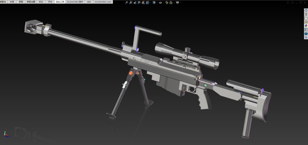Viewport: 308px width, 145px height.
Task: Click the Apply Scene icon
Action: (x=171, y=2)
